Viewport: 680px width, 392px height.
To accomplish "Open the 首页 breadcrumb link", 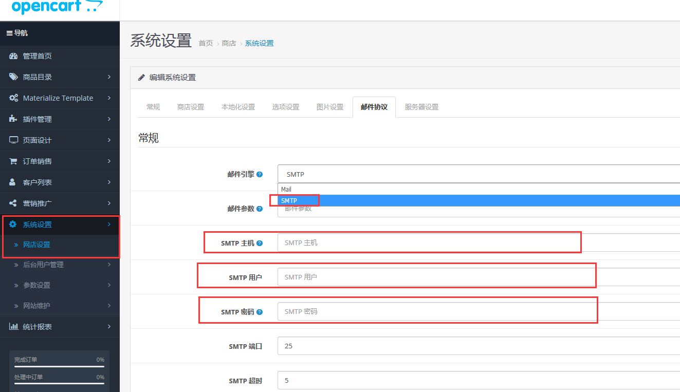I will point(206,43).
